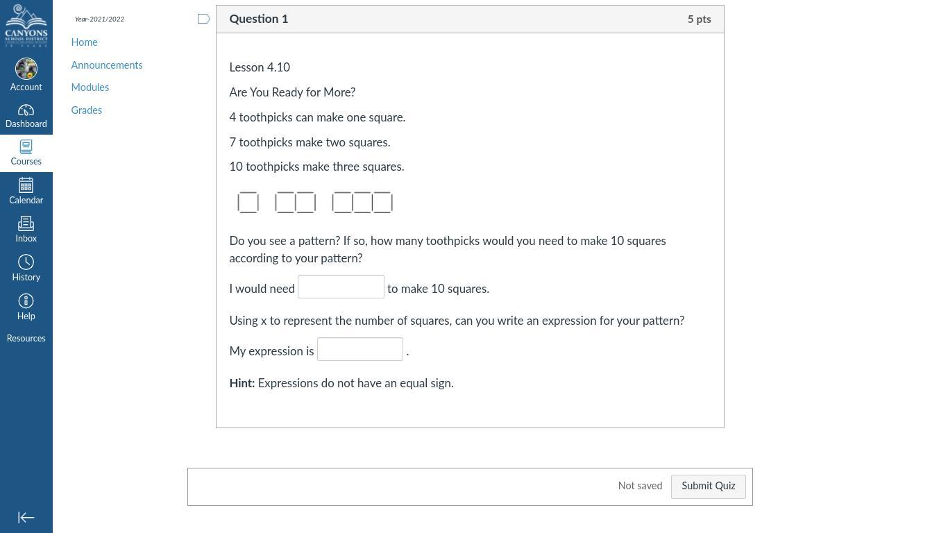Click the Question 1 header title
The height and width of the screenshot is (533, 948).
(x=259, y=19)
